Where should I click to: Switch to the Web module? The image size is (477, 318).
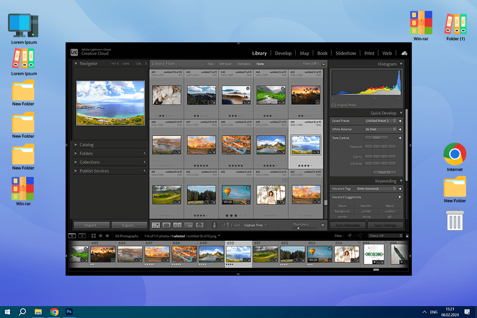coord(387,53)
